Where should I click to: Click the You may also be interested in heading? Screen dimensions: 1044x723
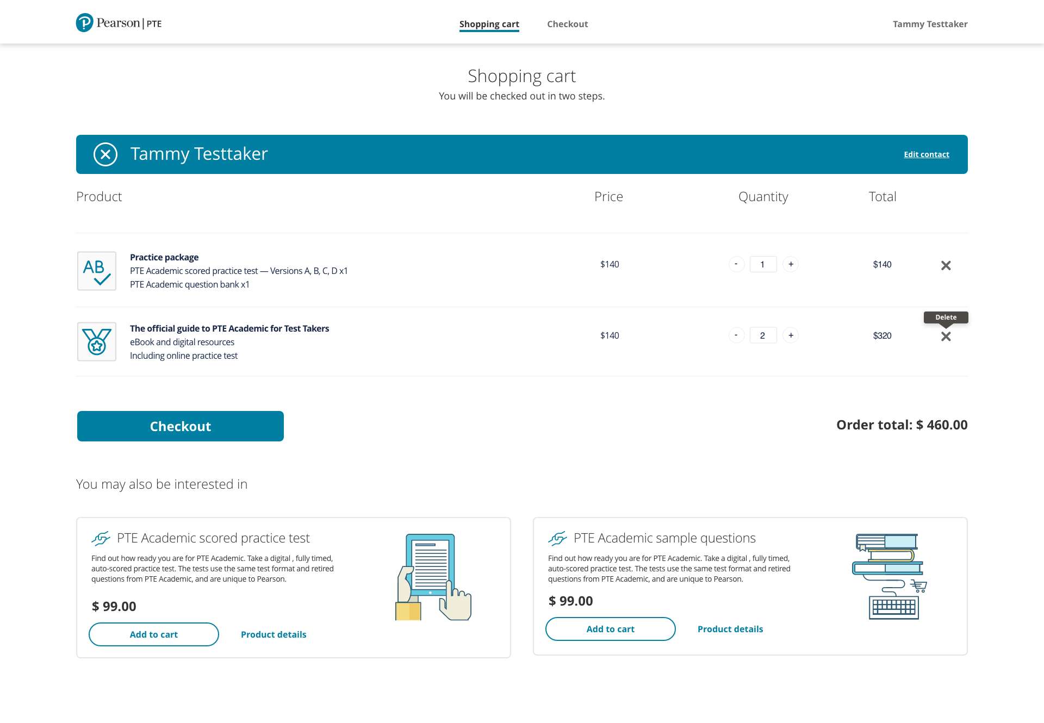161,484
